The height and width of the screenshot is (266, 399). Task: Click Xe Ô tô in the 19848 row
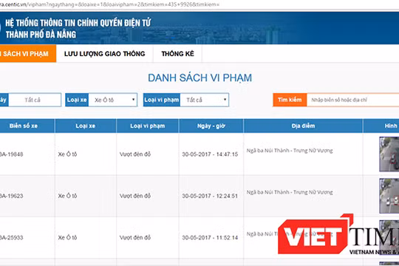[67, 154]
